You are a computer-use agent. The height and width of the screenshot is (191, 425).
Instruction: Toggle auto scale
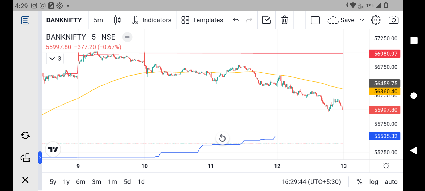391,182
